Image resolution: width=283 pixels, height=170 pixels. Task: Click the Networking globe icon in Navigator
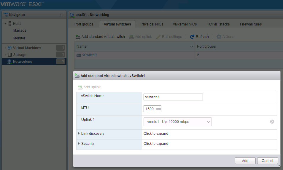[9, 62]
